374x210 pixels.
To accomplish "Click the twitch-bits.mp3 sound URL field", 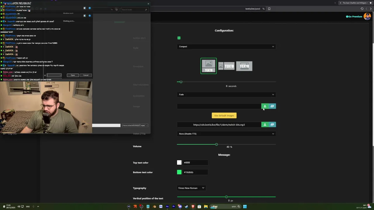I will pos(219,125).
